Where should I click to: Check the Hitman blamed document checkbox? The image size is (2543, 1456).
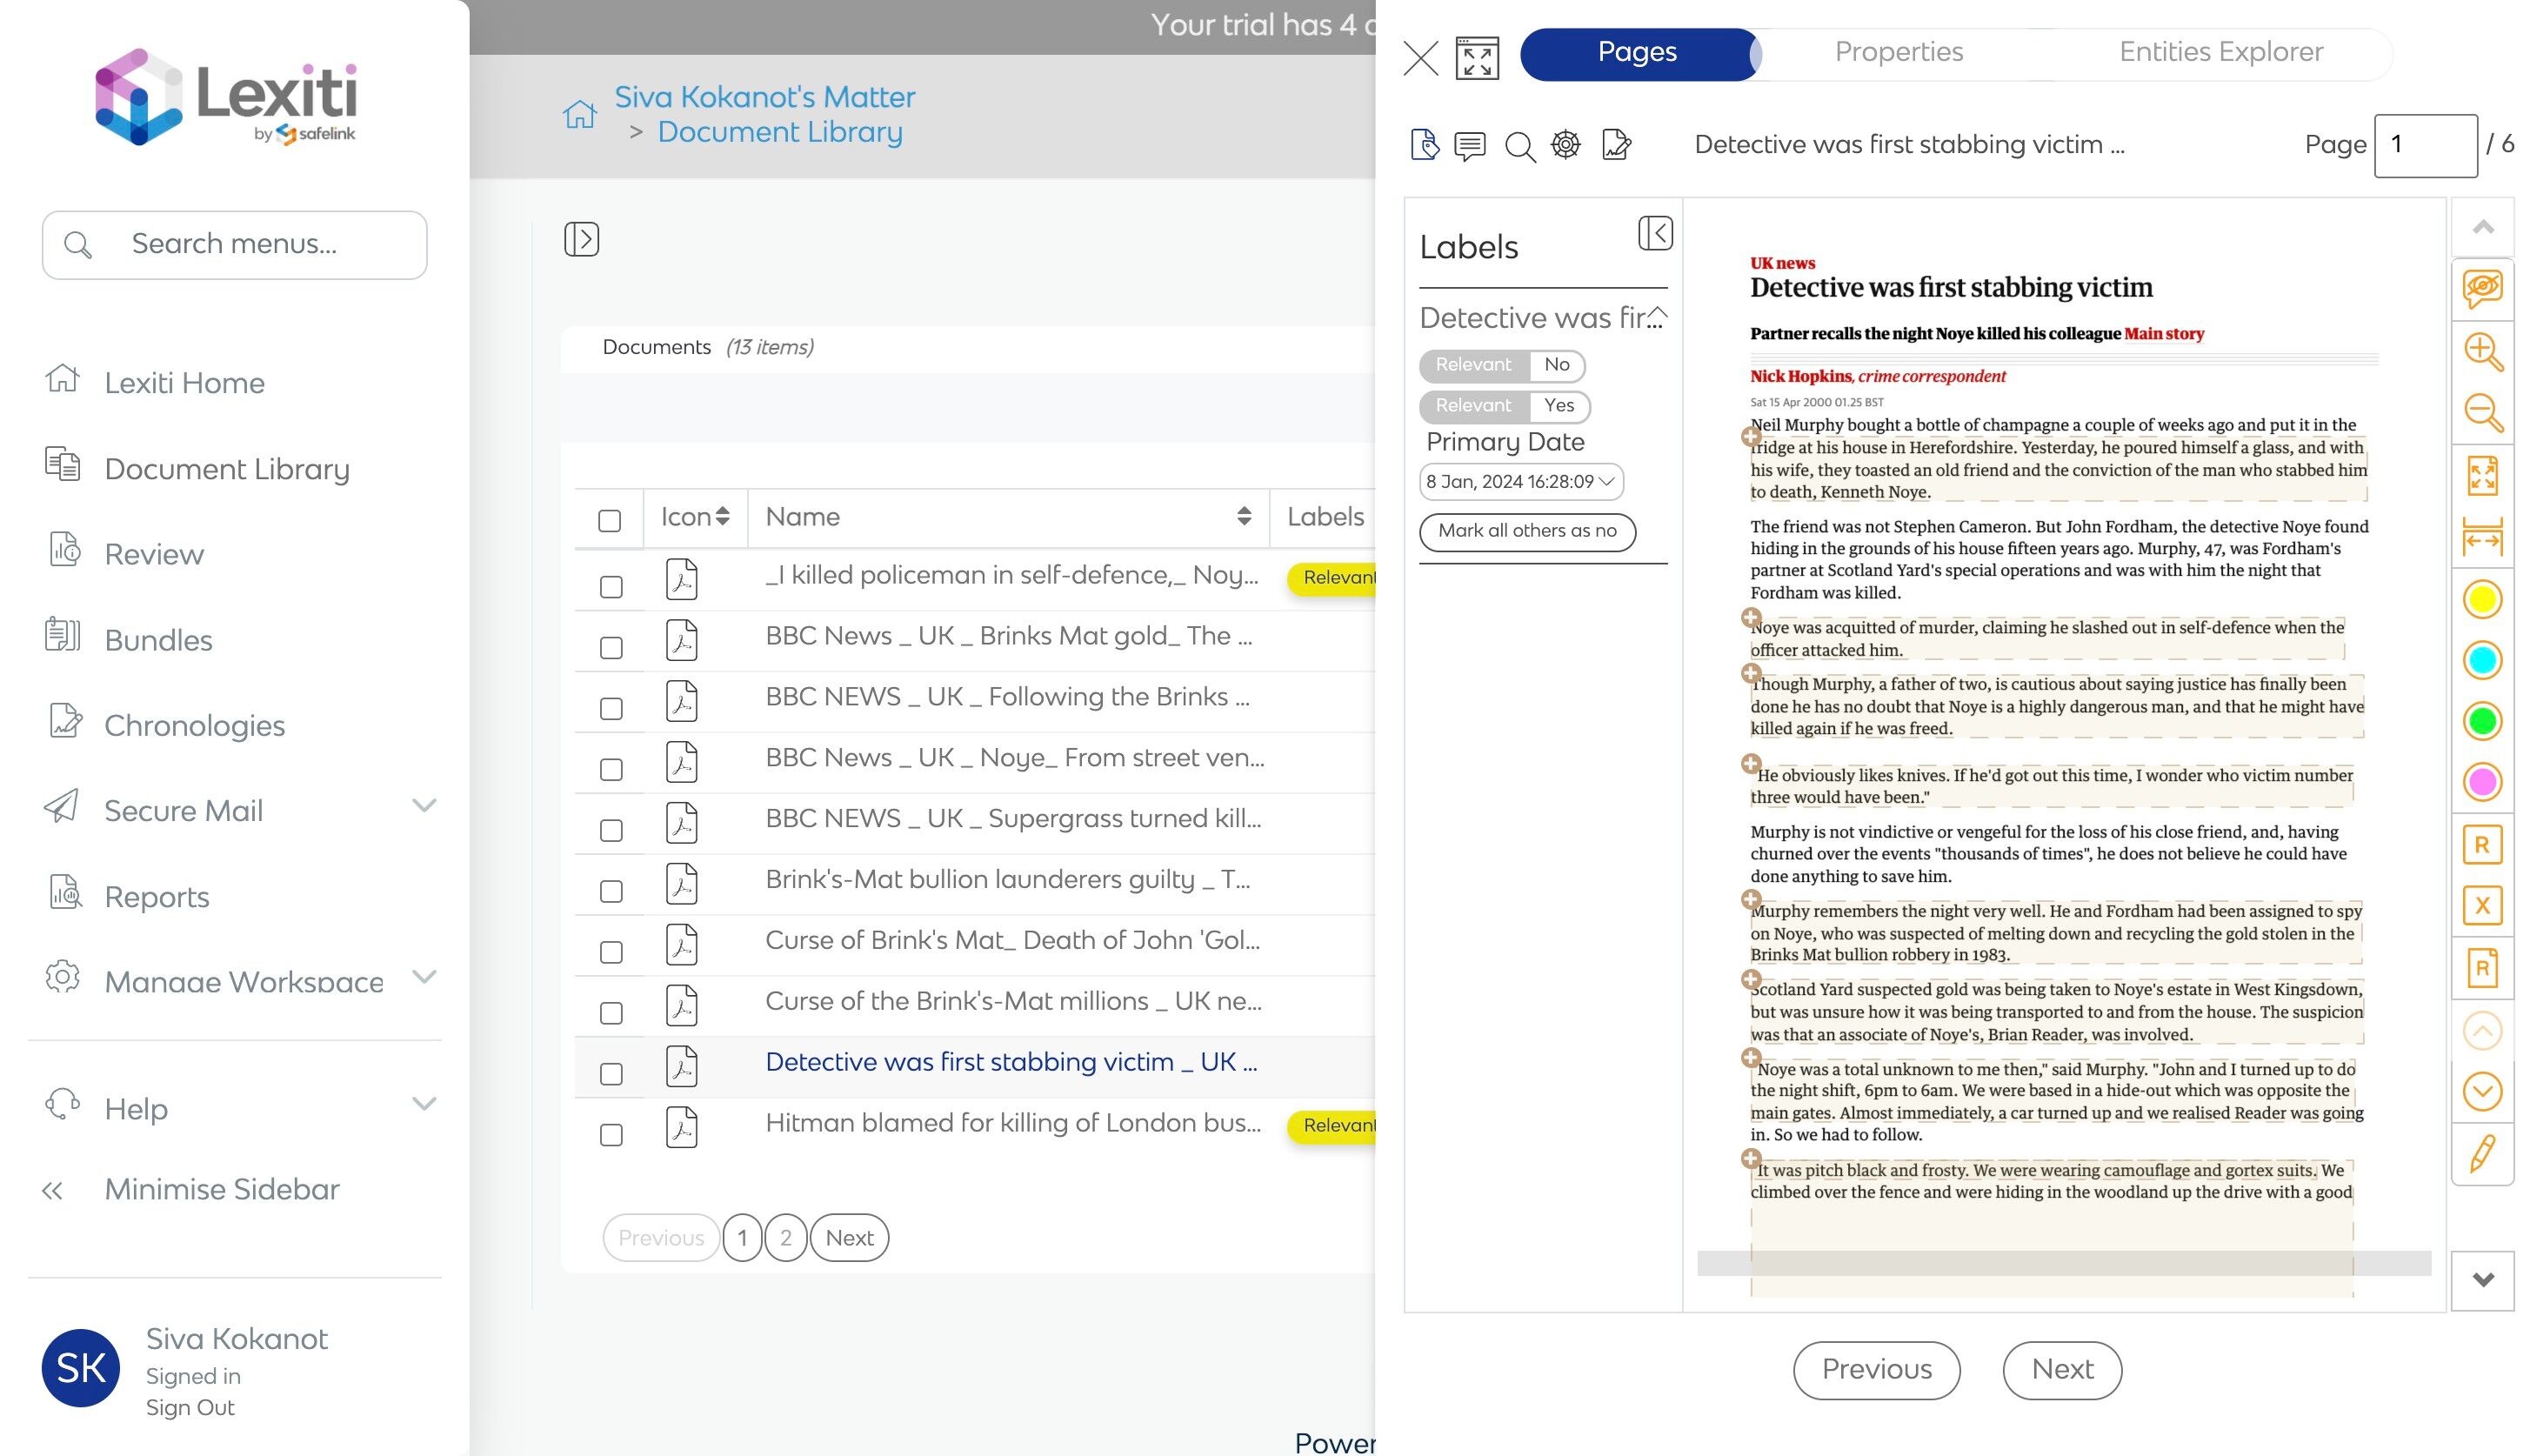click(611, 1135)
